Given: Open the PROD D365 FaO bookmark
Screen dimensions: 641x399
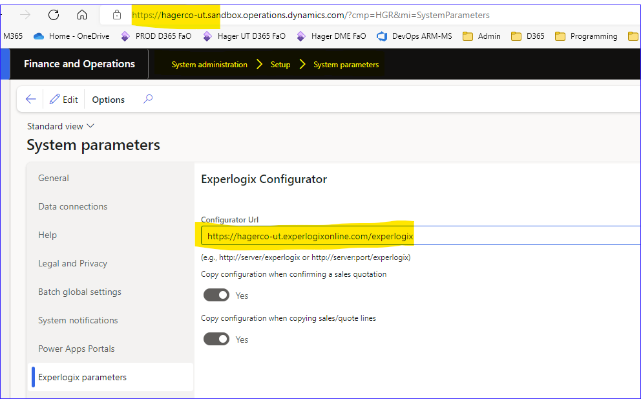Looking at the screenshot, I should [x=156, y=36].
